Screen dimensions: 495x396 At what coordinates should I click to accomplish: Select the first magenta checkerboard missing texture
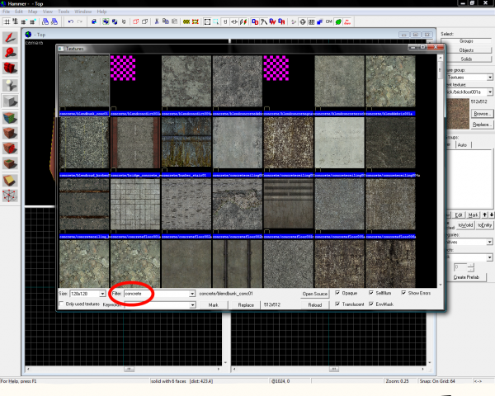(123, 68)
